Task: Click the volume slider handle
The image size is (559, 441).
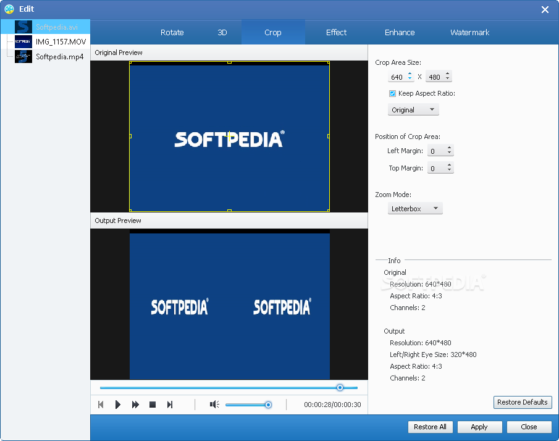Action: click(268, 405)
